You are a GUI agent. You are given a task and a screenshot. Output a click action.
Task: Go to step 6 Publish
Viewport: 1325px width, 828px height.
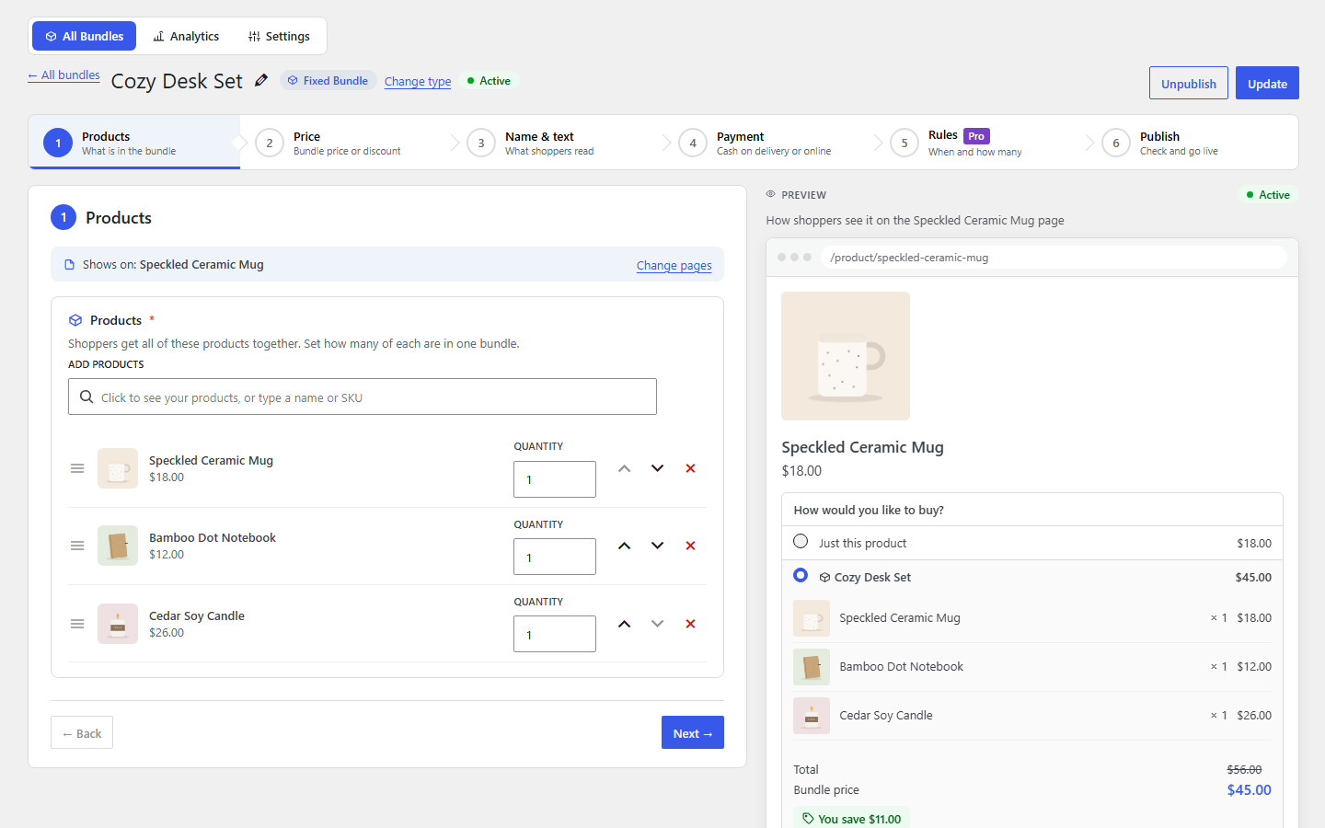point(1192,143)
